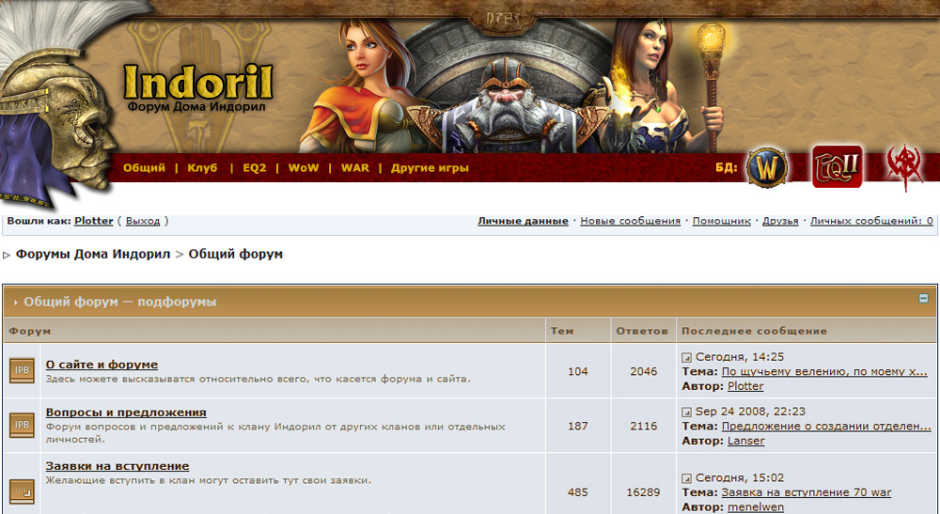Image resolution: width=940 pixels, height=514 pixels.
Task: Open author Plotter in the last post column
Action: click(x=745, y=386)
